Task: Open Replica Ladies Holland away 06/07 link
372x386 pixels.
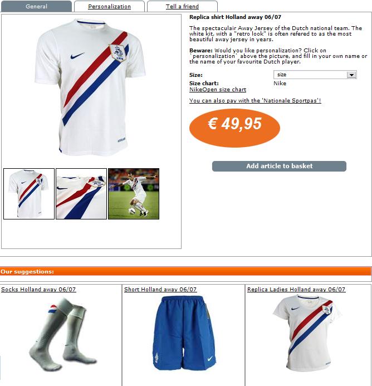Action: (296, 289)
